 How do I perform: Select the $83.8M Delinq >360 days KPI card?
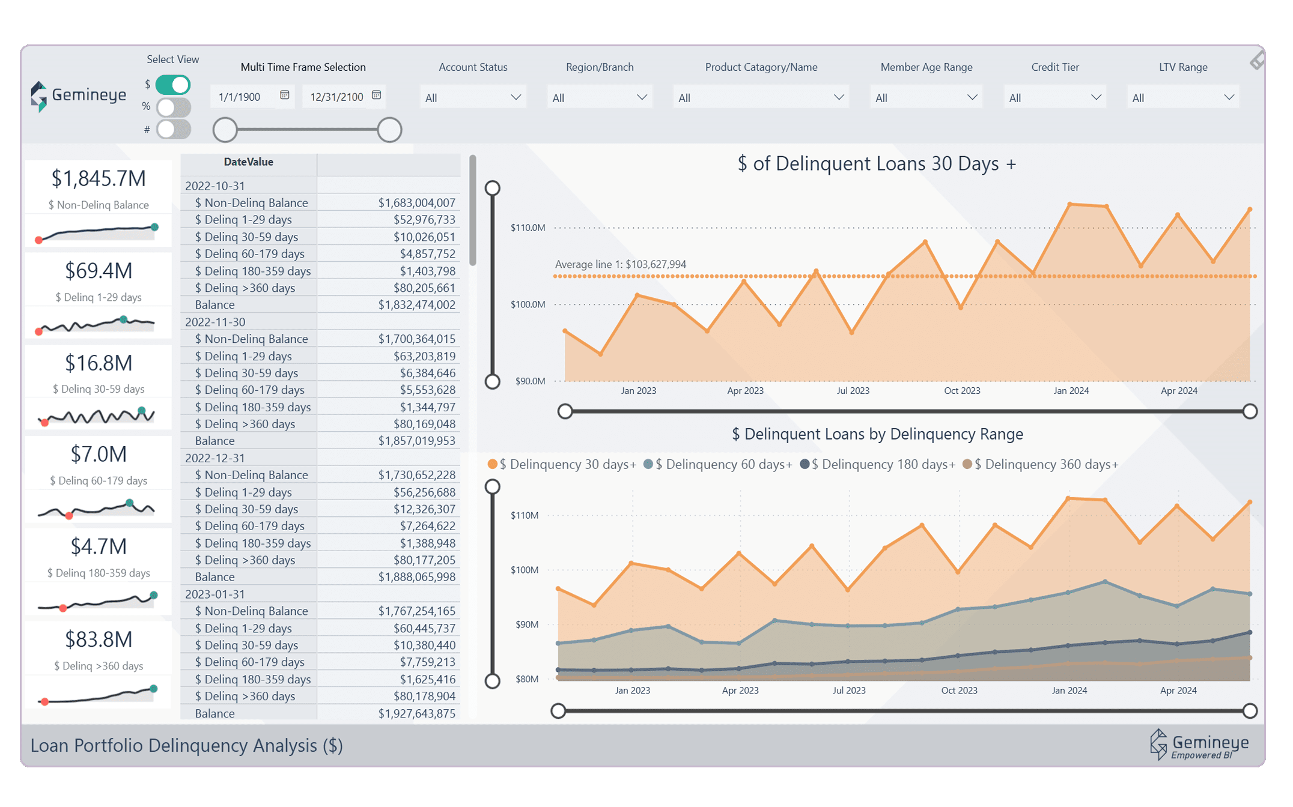[97, 663]
